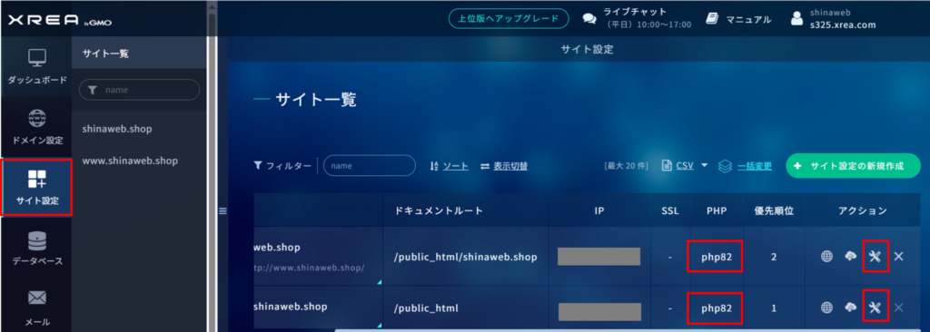The width and height of the screenshot is (930, 332).
Task: Collapse the sidebar with the hamburger handle
Action: tap(223, 210)
